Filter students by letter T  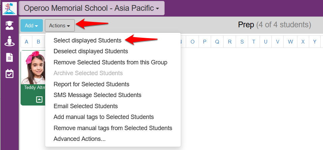[x=254, y=41]
